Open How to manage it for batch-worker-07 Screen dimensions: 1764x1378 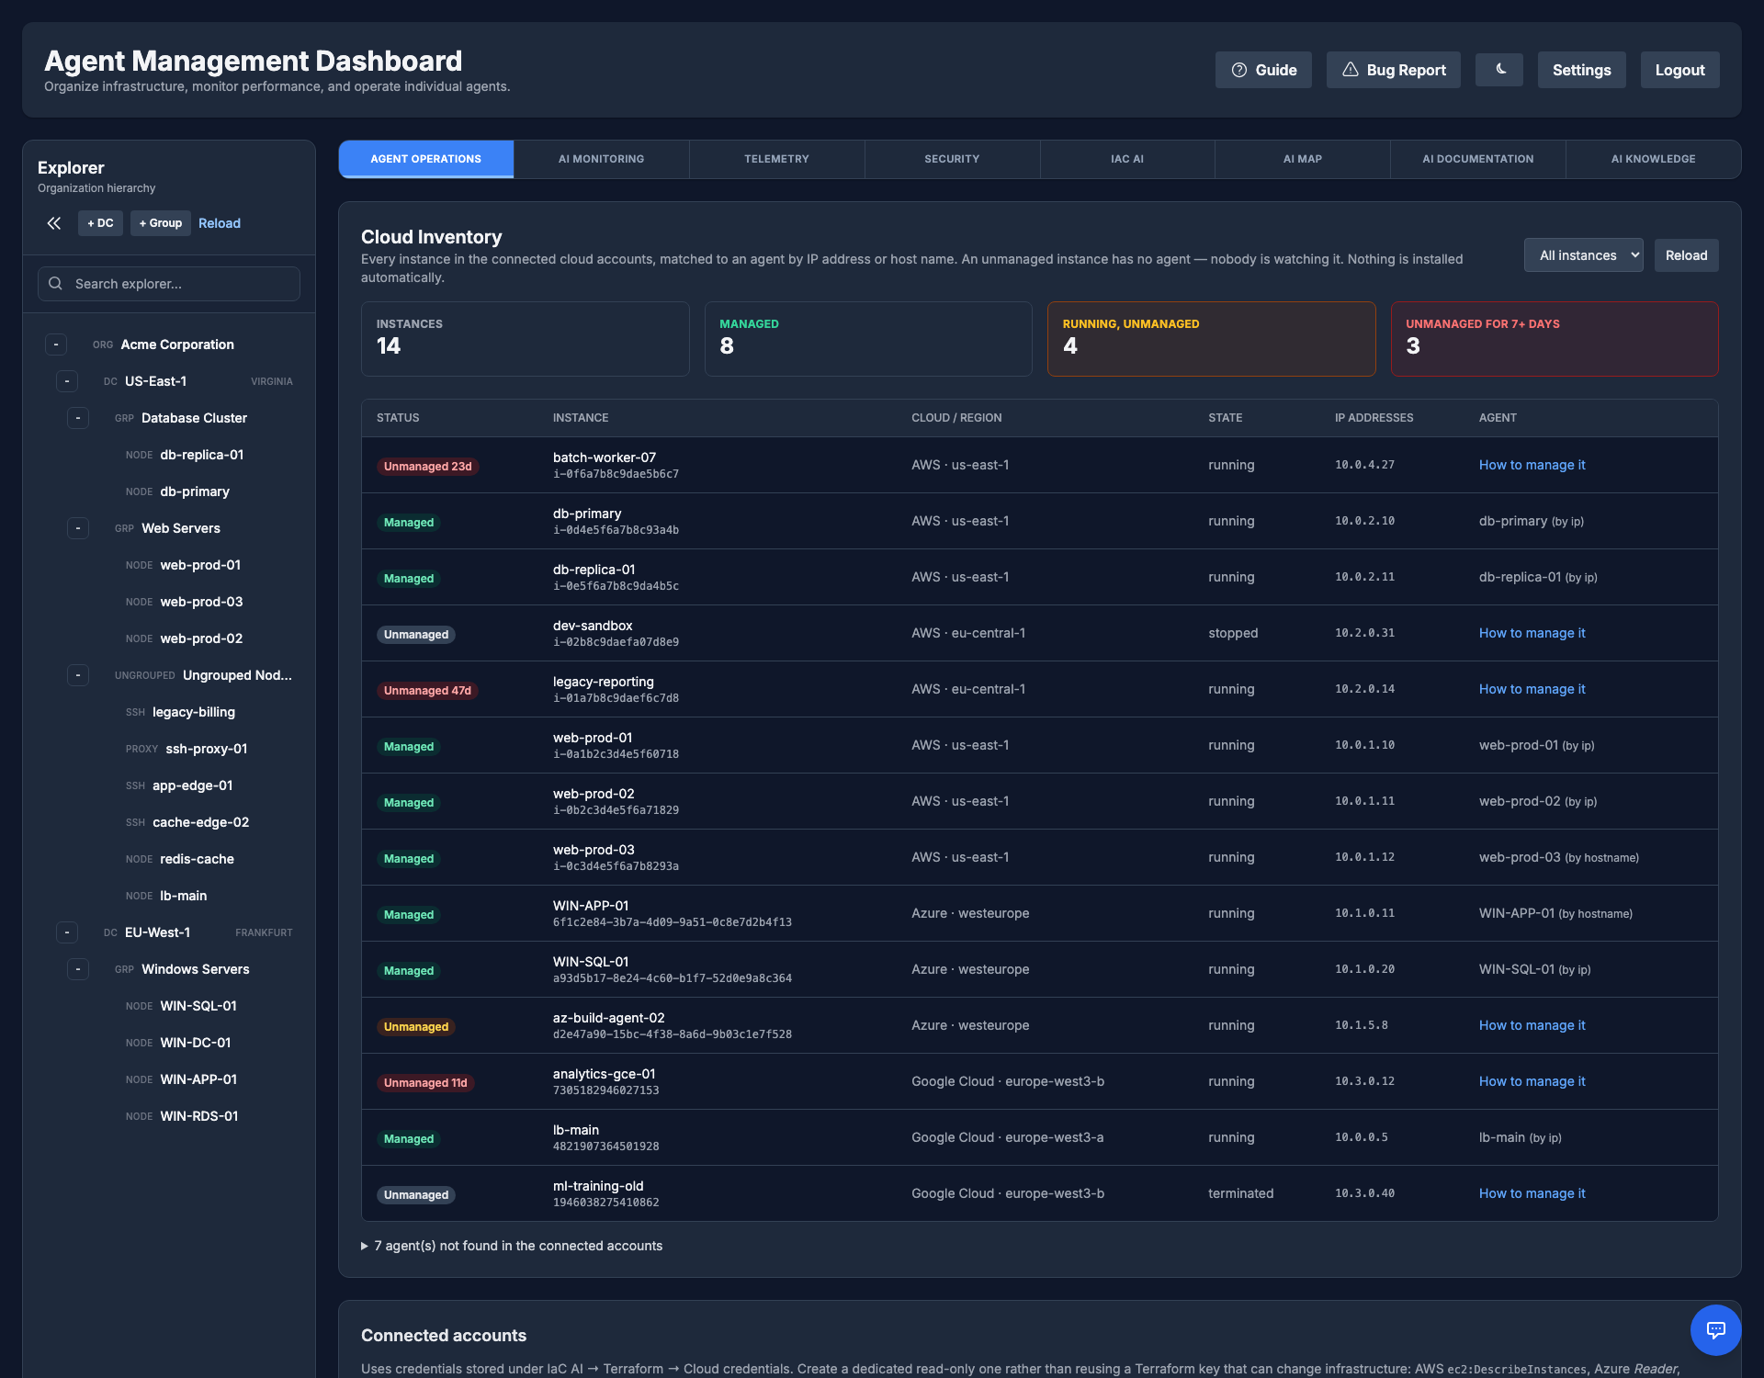point(1532,465)
